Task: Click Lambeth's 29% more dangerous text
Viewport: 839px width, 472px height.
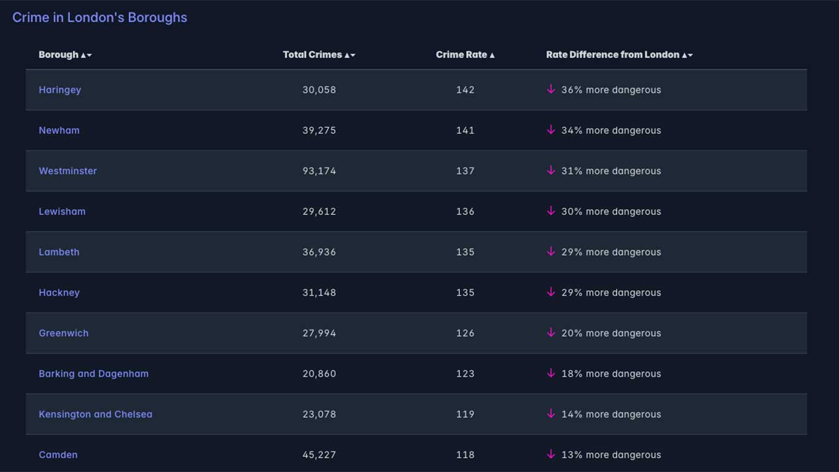Action: click(611, 252)
